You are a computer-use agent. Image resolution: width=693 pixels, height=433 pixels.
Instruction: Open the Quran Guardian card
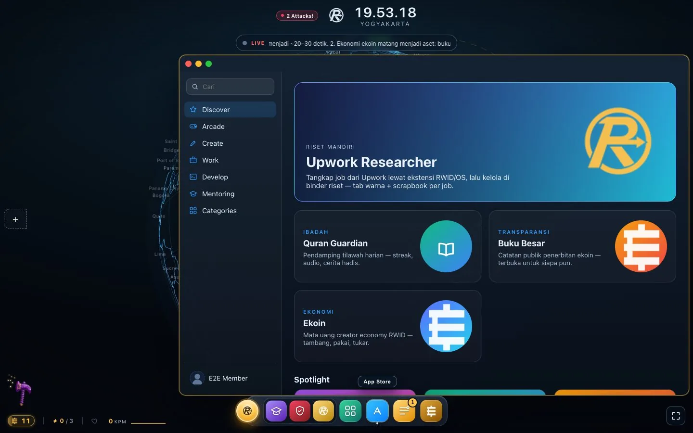pos(387,246)
